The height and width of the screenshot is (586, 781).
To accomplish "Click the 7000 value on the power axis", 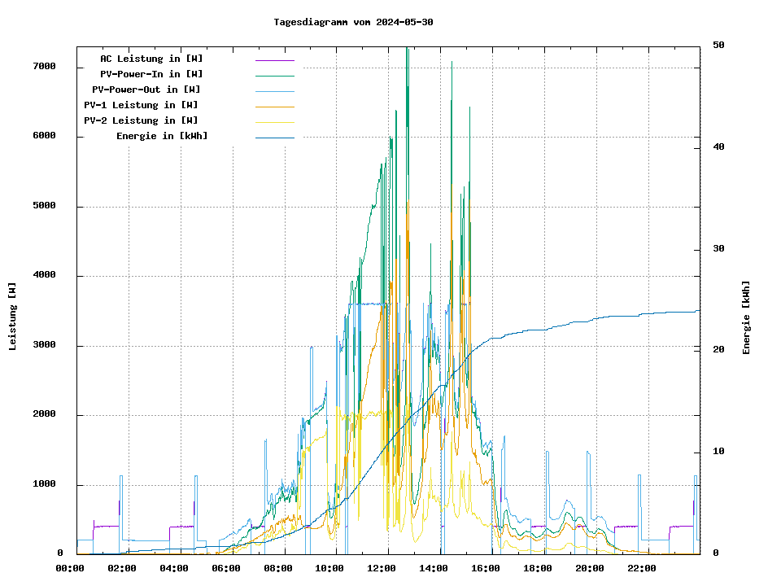I will point(44,66).
